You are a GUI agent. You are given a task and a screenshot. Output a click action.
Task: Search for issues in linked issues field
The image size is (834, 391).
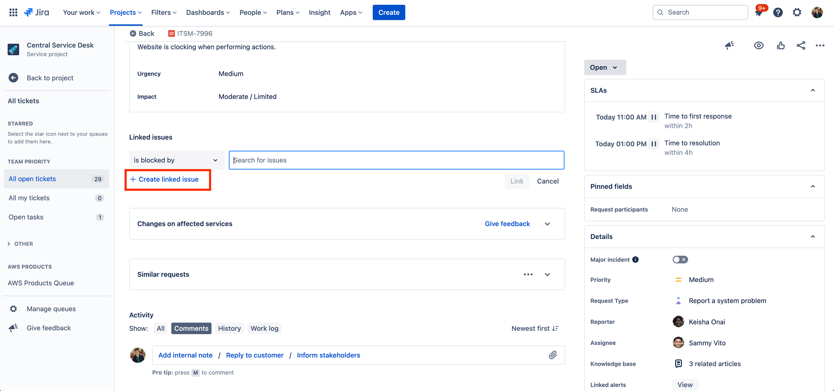click(x=396, y=159)
